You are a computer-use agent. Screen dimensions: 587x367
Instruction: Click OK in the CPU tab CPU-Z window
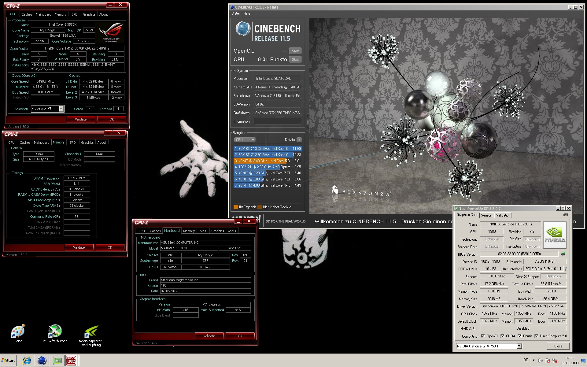point(112,119)
